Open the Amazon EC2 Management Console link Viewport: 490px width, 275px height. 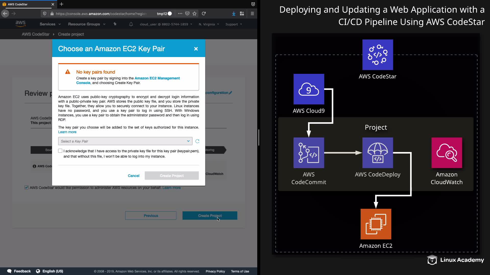(x=157, y=78)
